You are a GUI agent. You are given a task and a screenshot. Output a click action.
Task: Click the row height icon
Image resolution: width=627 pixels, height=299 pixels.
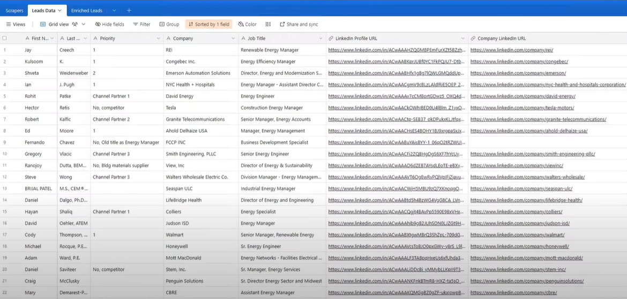click(x=268, y=25)
